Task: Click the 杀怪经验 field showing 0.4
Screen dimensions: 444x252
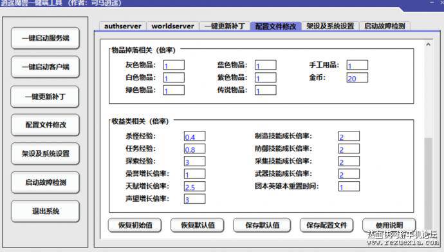Action: (195, 137)
